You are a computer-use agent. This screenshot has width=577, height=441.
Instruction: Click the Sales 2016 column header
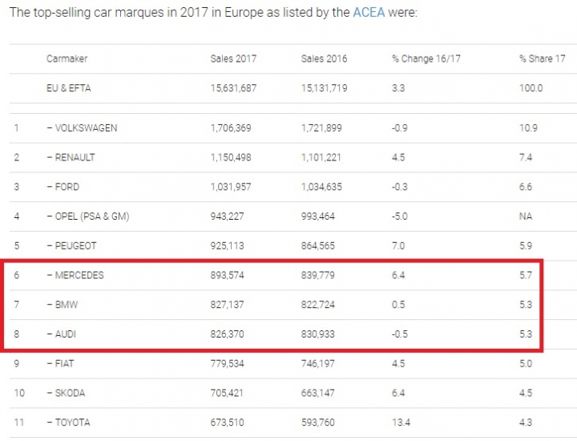tap(324, 59)
